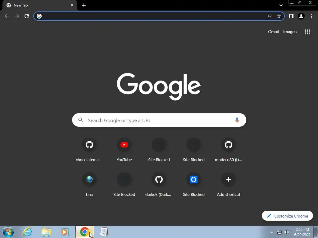Focus the Search Google or type a URL box
The image size is (318, 238).
coord(159,120)
